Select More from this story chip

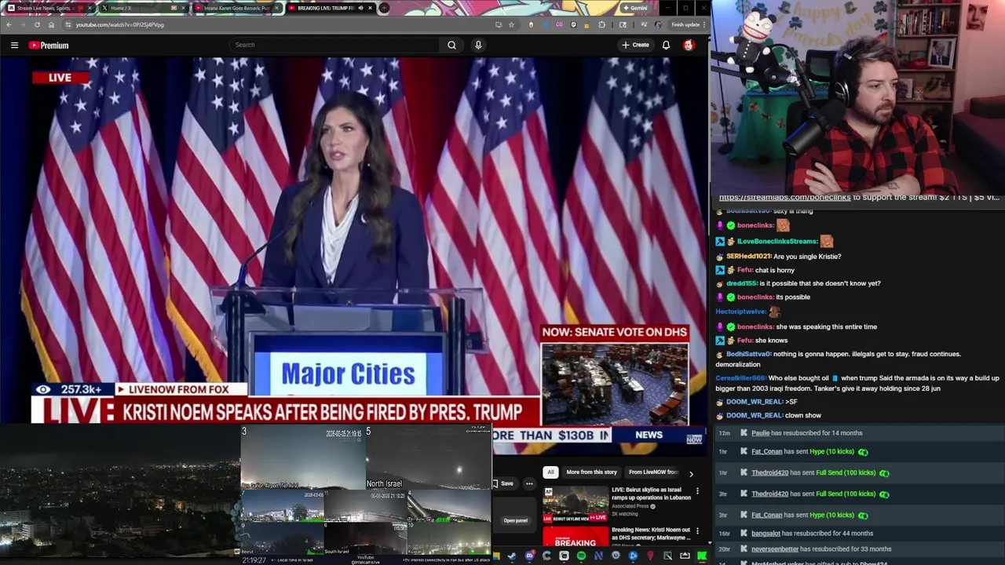pyautogui.click(x=591, y=472)
